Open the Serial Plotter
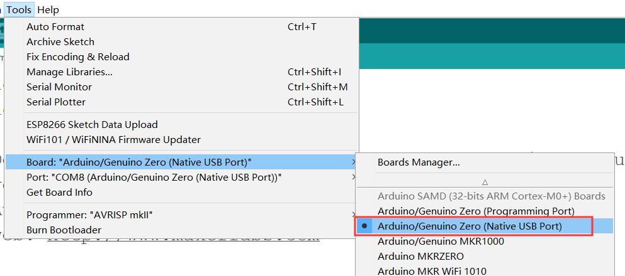 click(x=56, y=102)
